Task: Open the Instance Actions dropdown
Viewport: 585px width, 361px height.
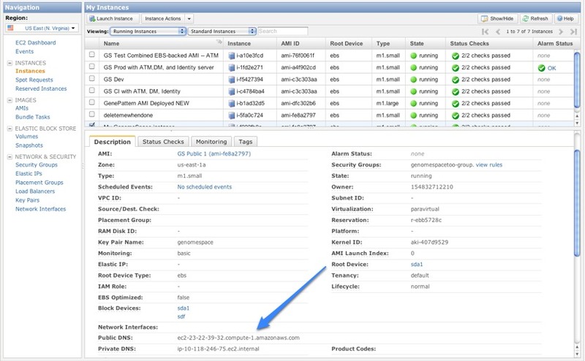Action: tap(168, 18)
